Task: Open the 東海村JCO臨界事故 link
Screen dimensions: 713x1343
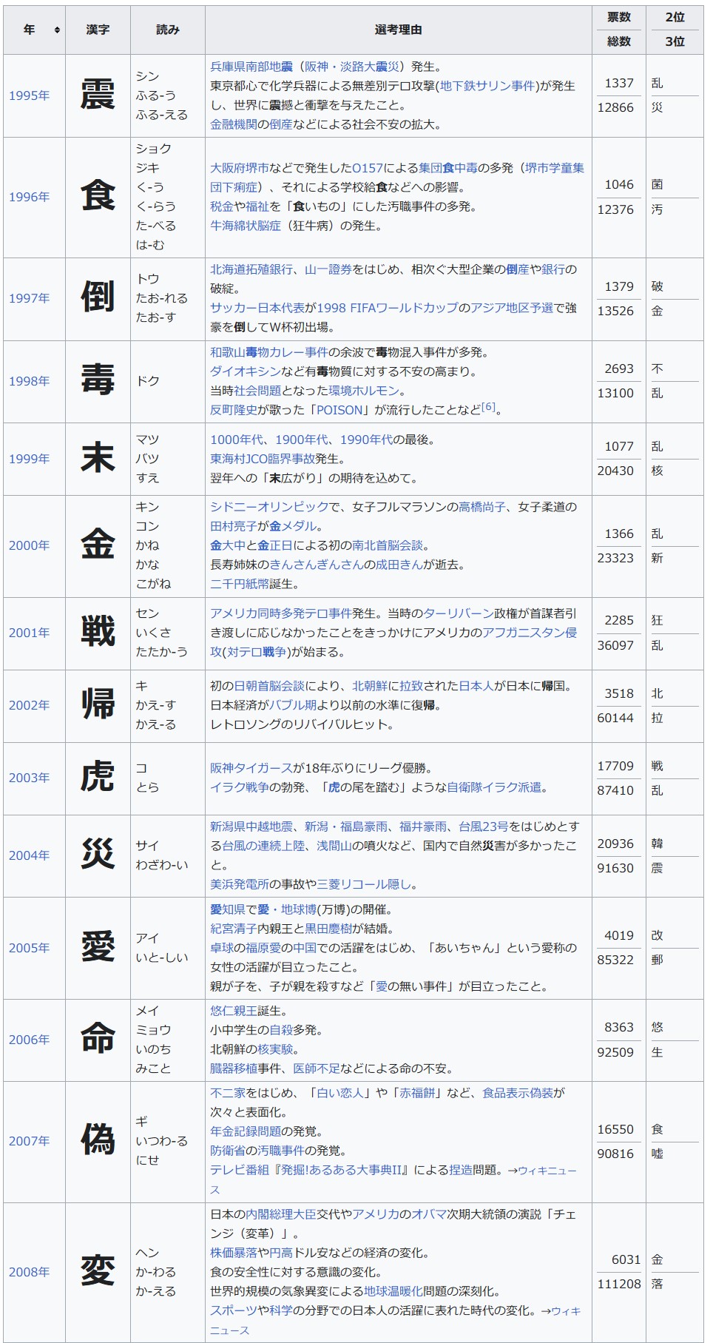Action: click(x=263, y=459)
